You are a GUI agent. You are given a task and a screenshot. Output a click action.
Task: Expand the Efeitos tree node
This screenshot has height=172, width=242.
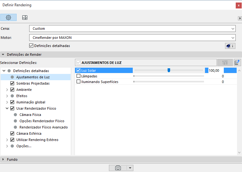[x=7, y=96]
